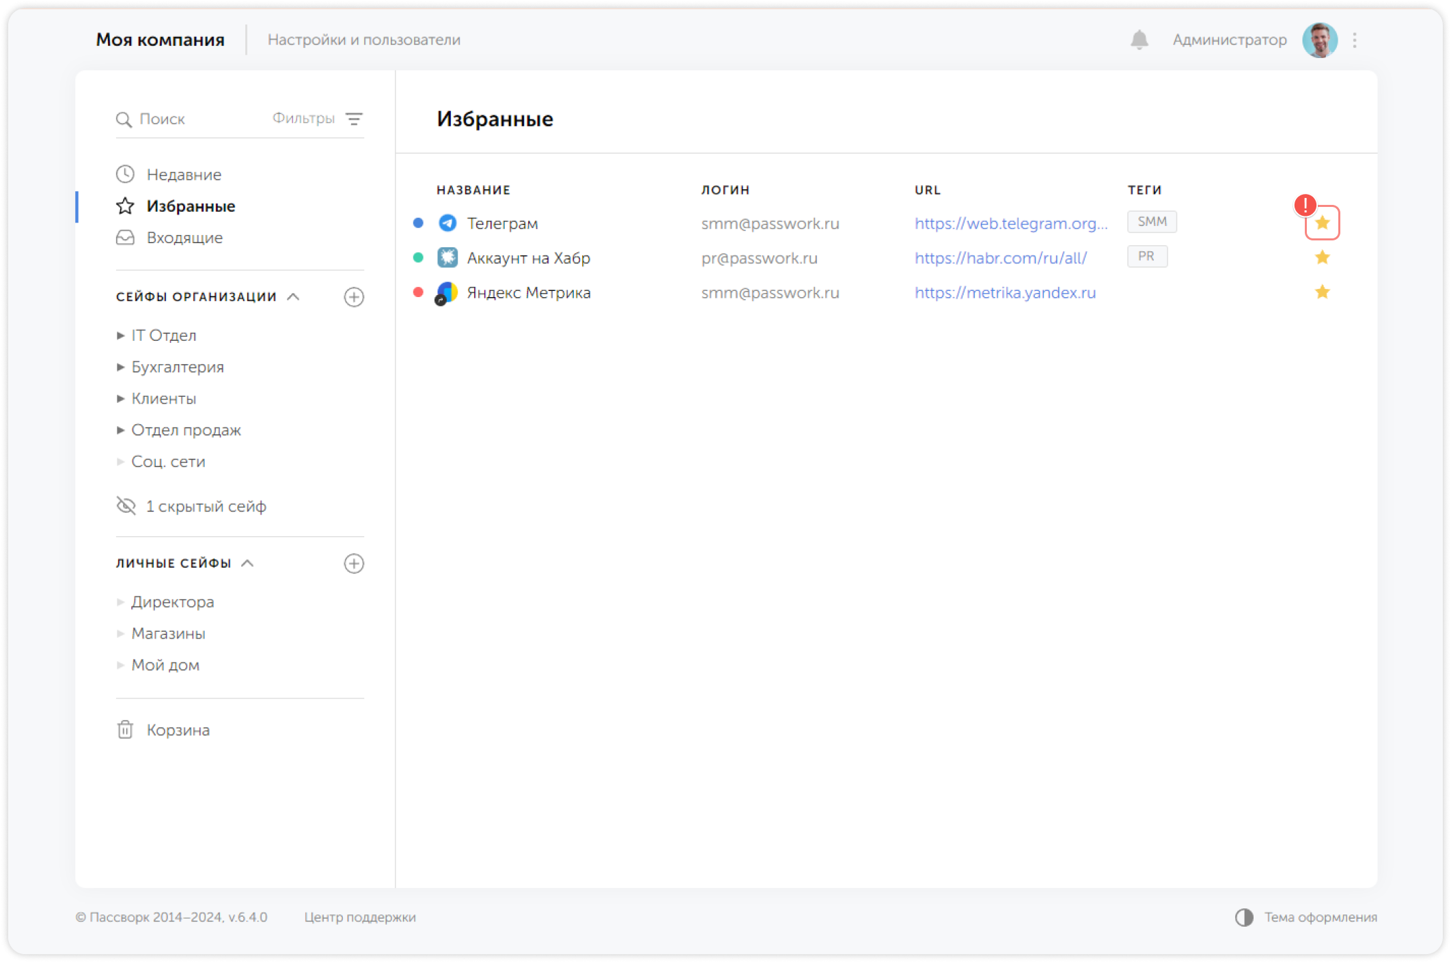Add a new personal vault with plus icon
1451x963 pixels.
pos(354,563)
